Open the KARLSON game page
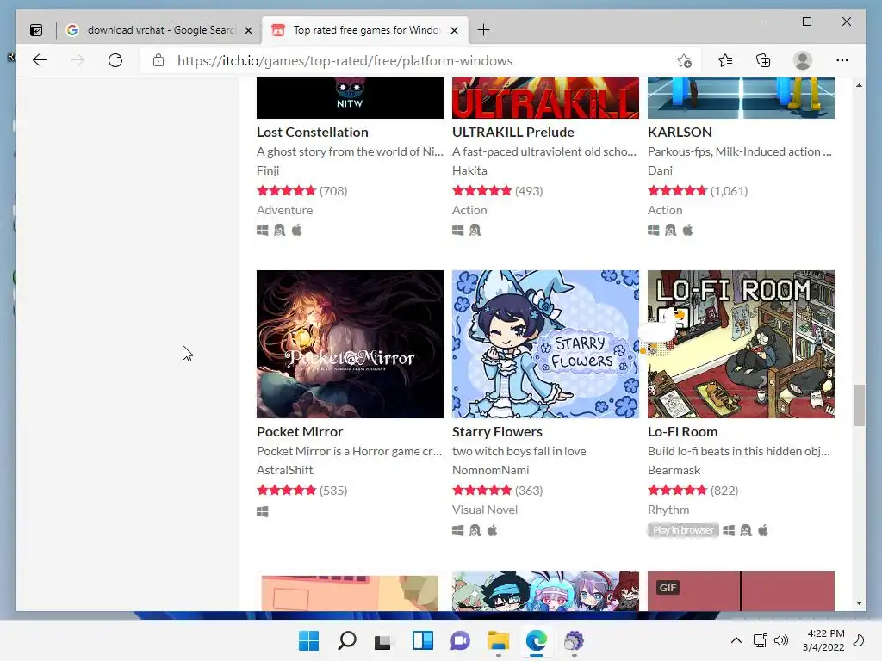The width and height of the screenshot is (882, 661). point(680,132)
